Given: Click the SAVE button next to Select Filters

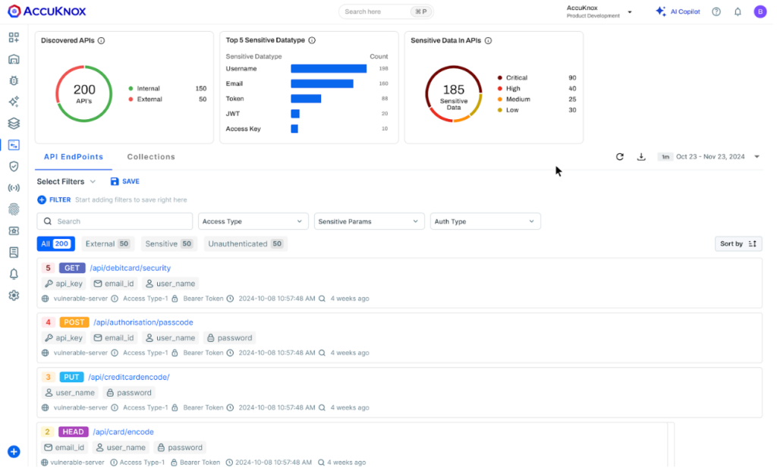Looking at the screenshot, I should coord(124,181).
